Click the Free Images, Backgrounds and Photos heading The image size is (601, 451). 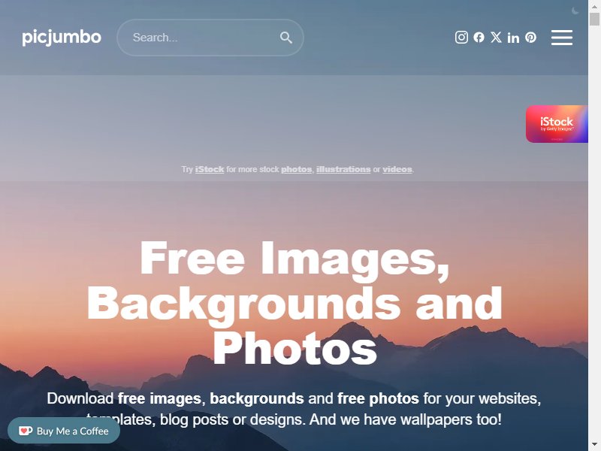[294, 303]
